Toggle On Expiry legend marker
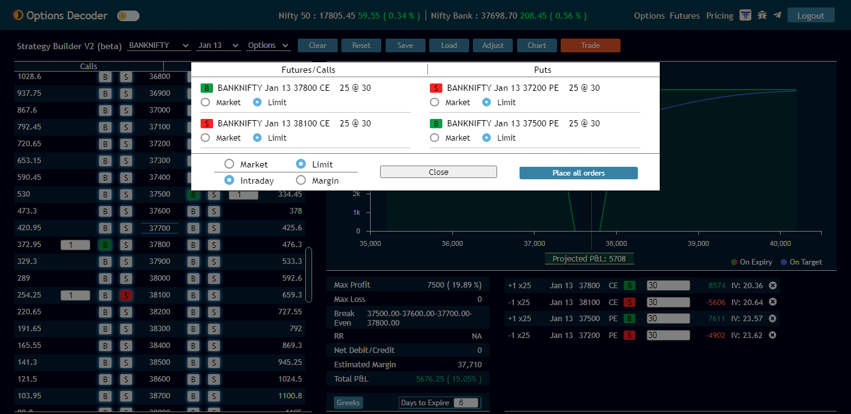 735,262
